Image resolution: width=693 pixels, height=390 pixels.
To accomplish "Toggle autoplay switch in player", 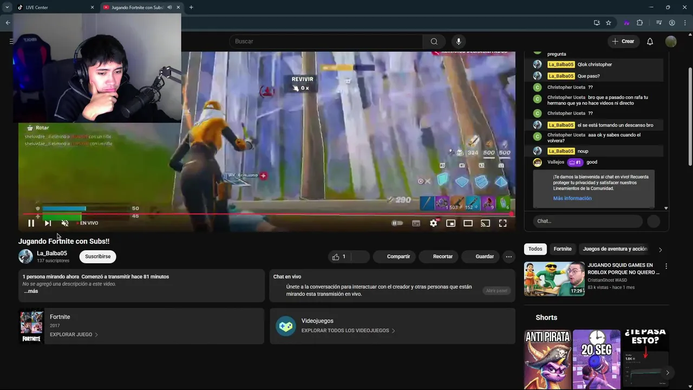I will [x=397, y=223].
